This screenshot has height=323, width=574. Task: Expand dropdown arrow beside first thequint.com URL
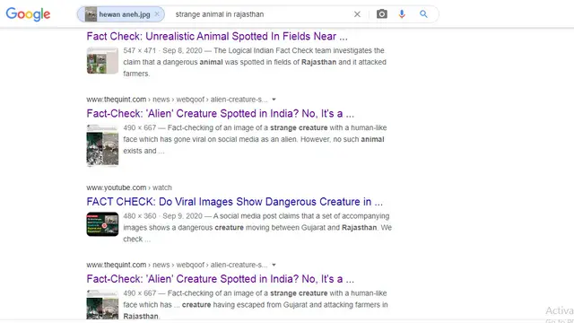pos(274,100)
